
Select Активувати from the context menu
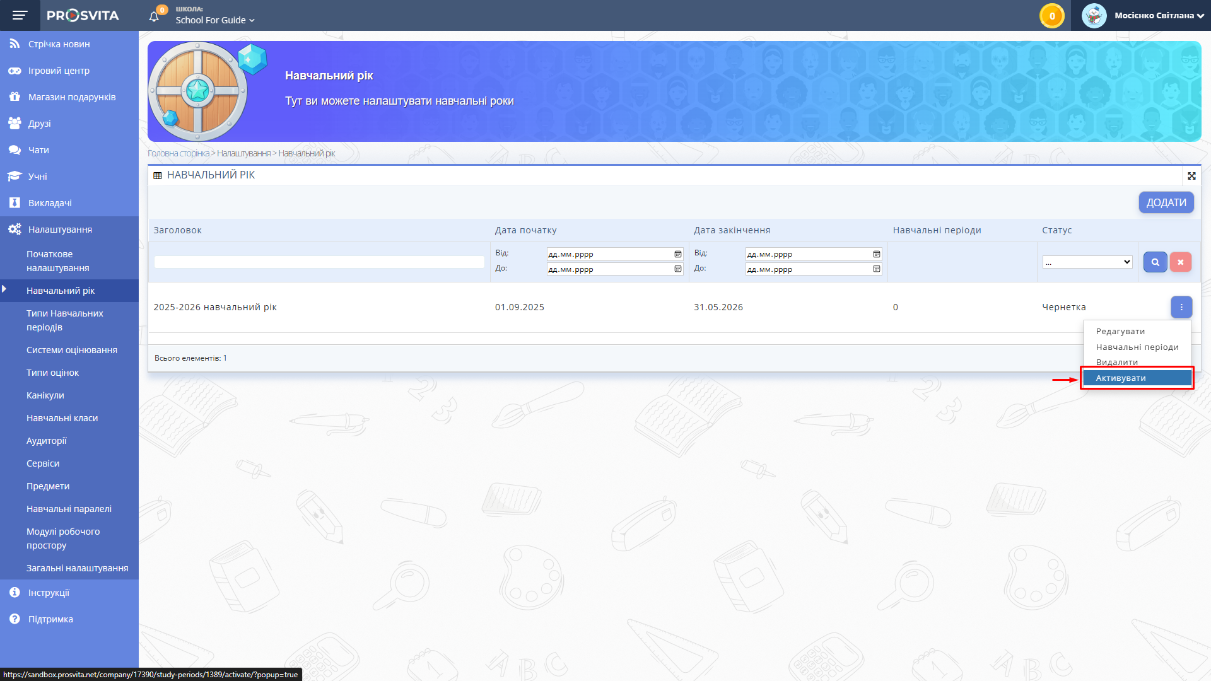pyautogui.click(x=1121, y=378)
